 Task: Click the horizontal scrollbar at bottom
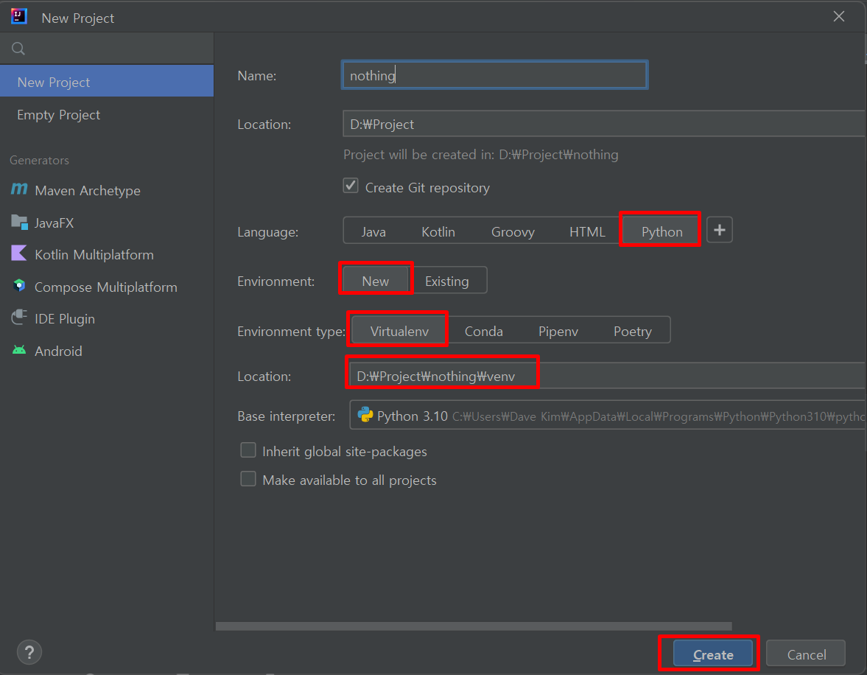point(474,626)
